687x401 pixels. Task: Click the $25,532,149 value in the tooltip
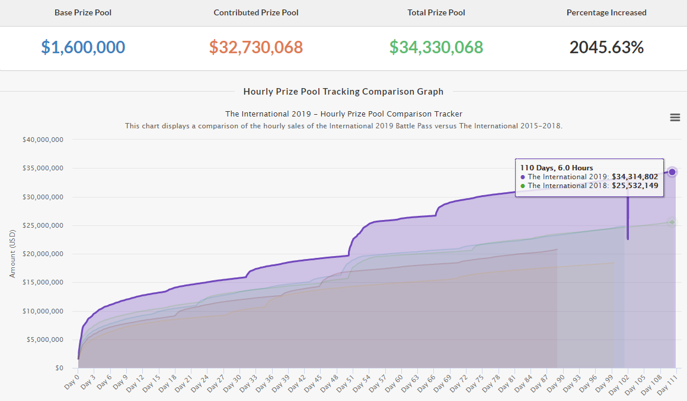coord(635,186)
